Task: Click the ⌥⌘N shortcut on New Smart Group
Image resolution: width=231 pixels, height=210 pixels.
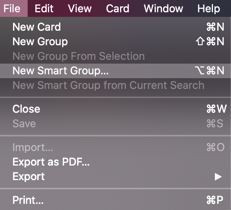Action: pyautogui.click(x=210, y=71)
